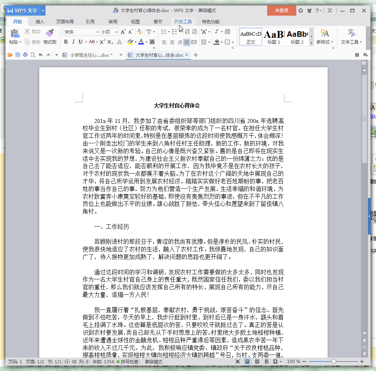Viewport: 376px width, 371px height.
Task: Toggle underline formatting
Action: click(80, 42)
